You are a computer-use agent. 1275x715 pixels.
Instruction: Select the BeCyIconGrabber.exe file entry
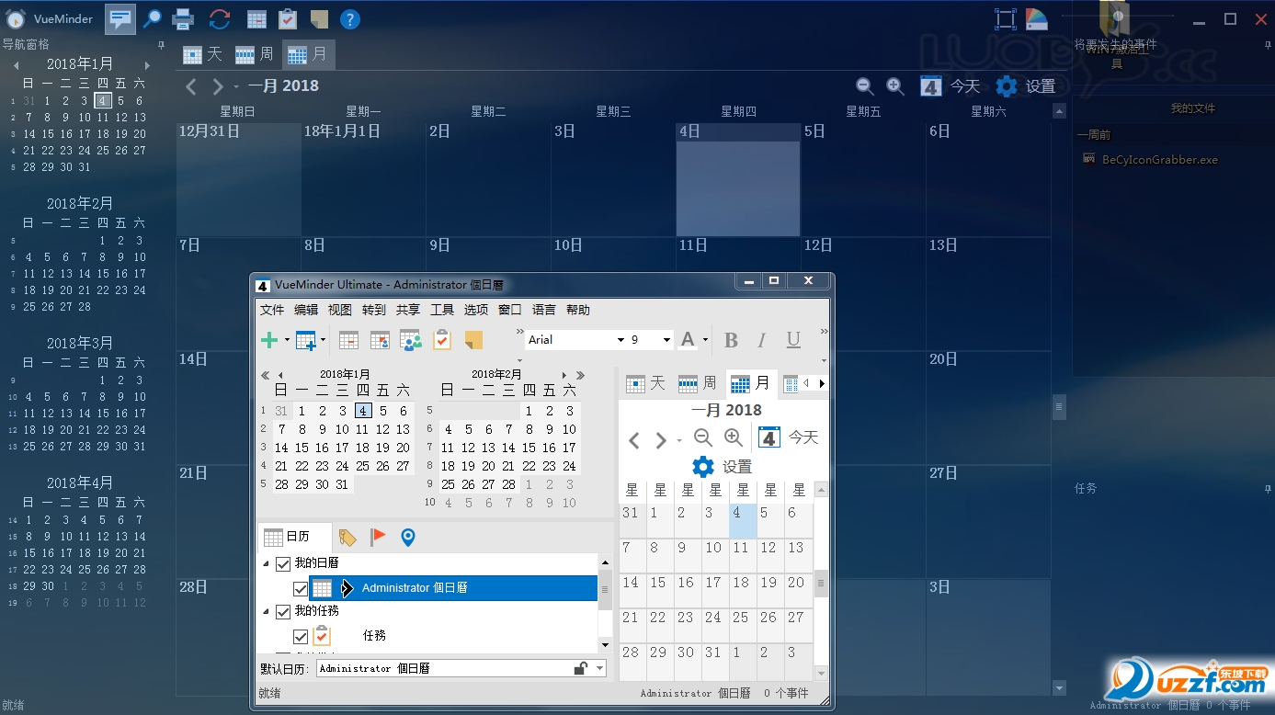pyautogui.click(x=1150, y=159)
